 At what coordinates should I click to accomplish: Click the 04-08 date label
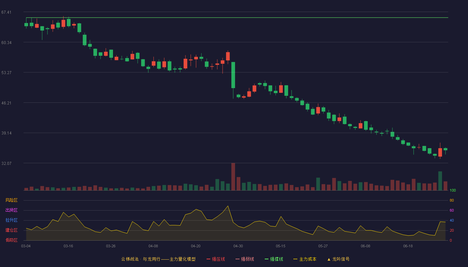[153, 246]
